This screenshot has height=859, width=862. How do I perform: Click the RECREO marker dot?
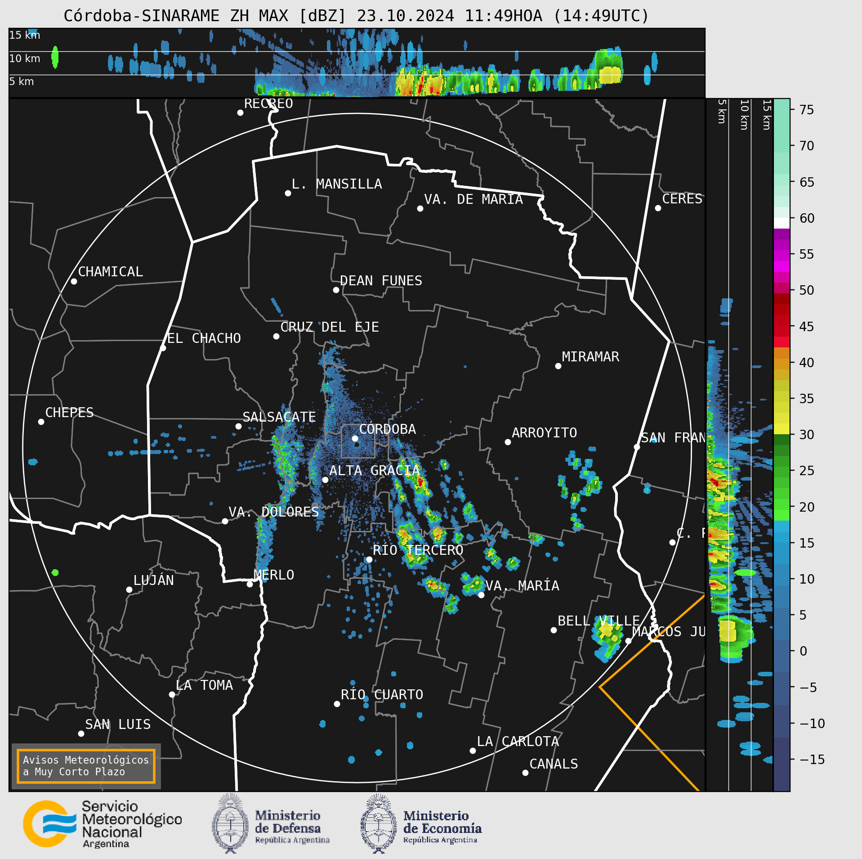[240, 112]
